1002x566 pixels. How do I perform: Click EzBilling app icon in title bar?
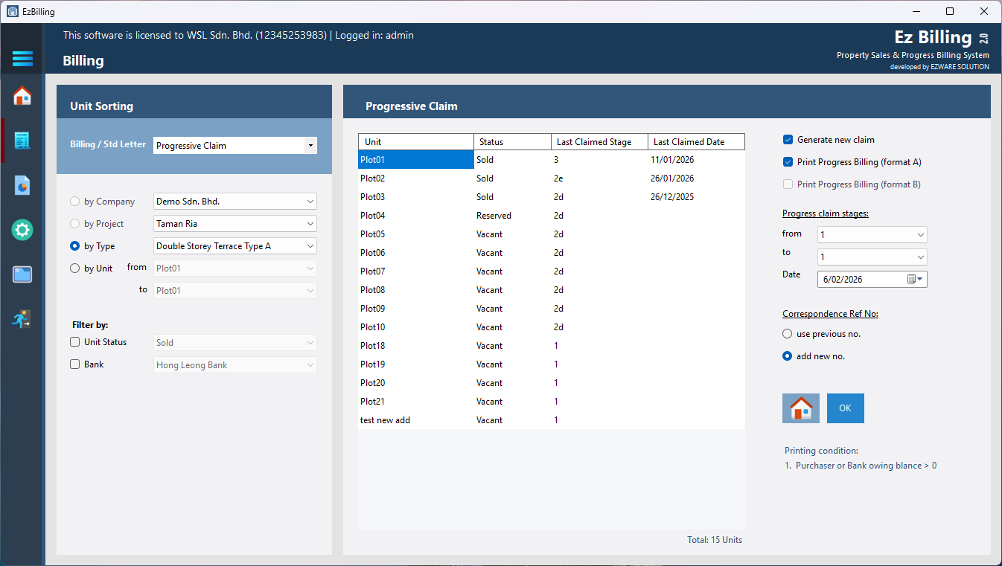pyautogui.click(x=12, y=11)
